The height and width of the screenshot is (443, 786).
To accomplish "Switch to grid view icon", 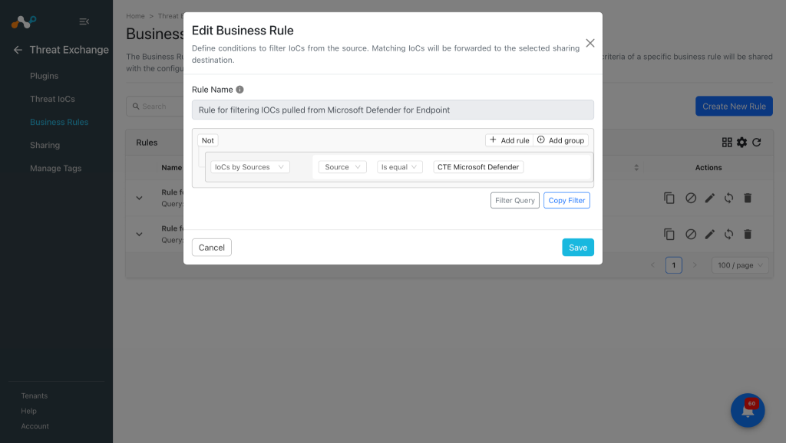I will [727, 143].
